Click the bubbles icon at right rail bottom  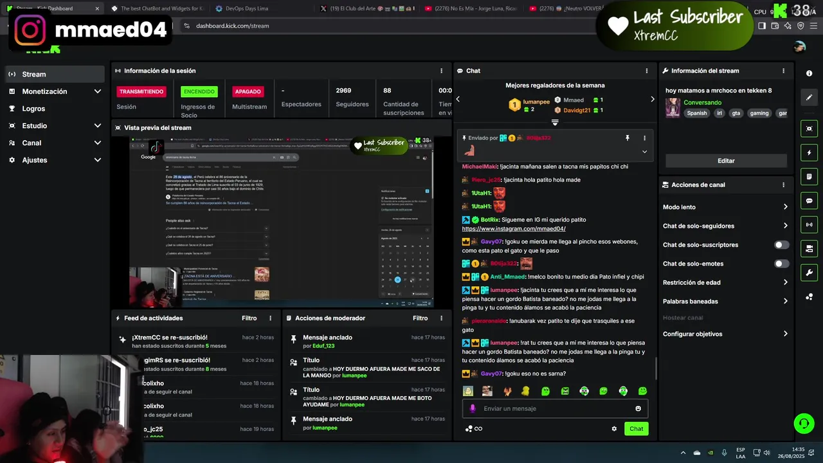[x=809, y=296]
